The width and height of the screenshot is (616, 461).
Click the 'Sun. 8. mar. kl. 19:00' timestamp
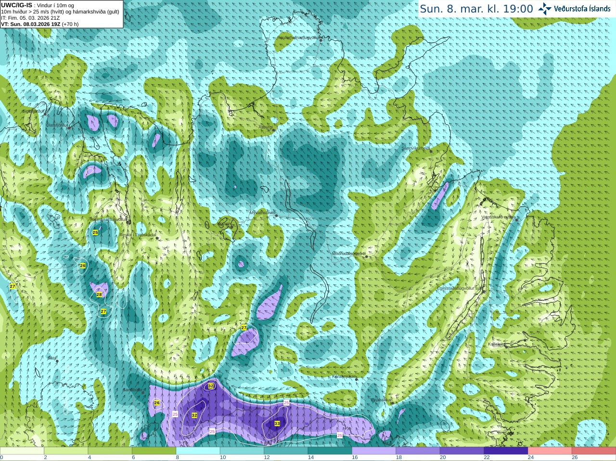[x=476, y=9]
